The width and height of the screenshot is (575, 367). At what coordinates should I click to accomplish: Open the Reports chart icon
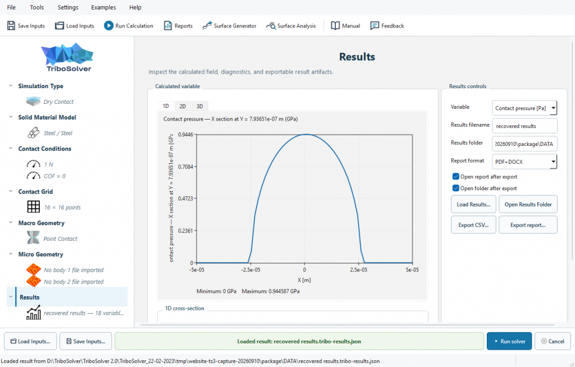[167, 26]
